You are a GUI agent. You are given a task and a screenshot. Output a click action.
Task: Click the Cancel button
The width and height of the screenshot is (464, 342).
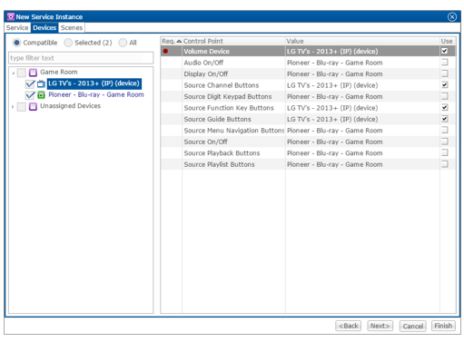[x=412, y=326]
